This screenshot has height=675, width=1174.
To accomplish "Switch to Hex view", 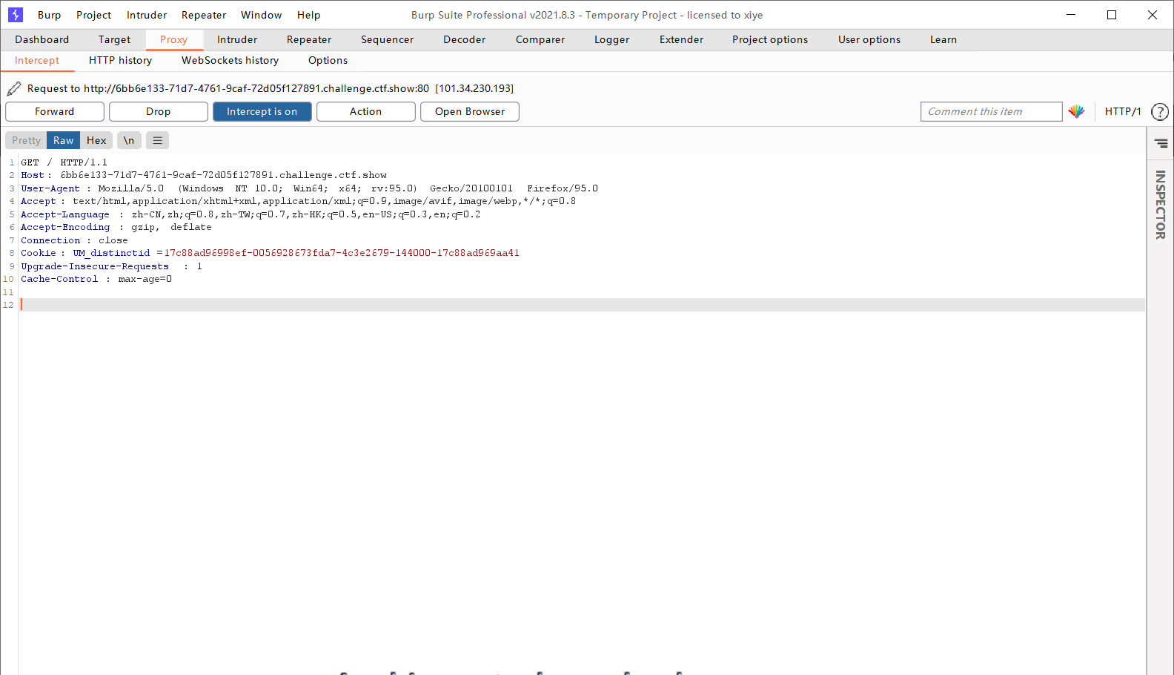I will (x=96, y=140).
